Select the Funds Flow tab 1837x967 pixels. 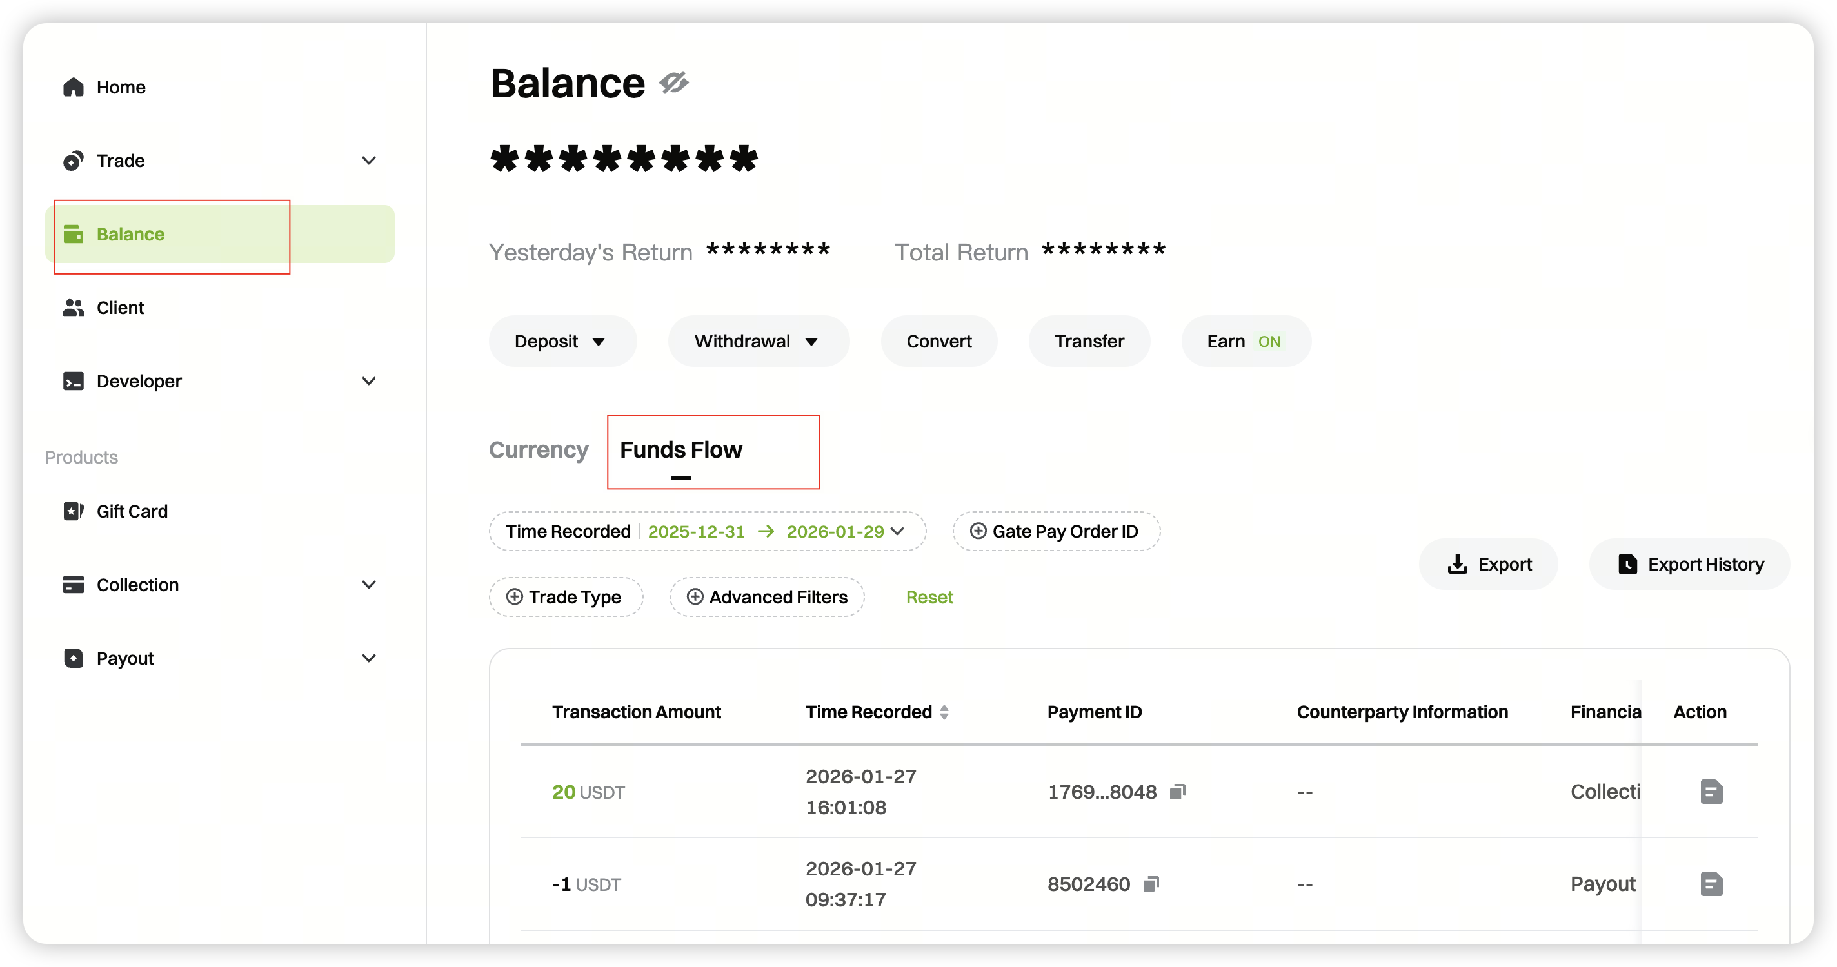(x=681, y=451)
